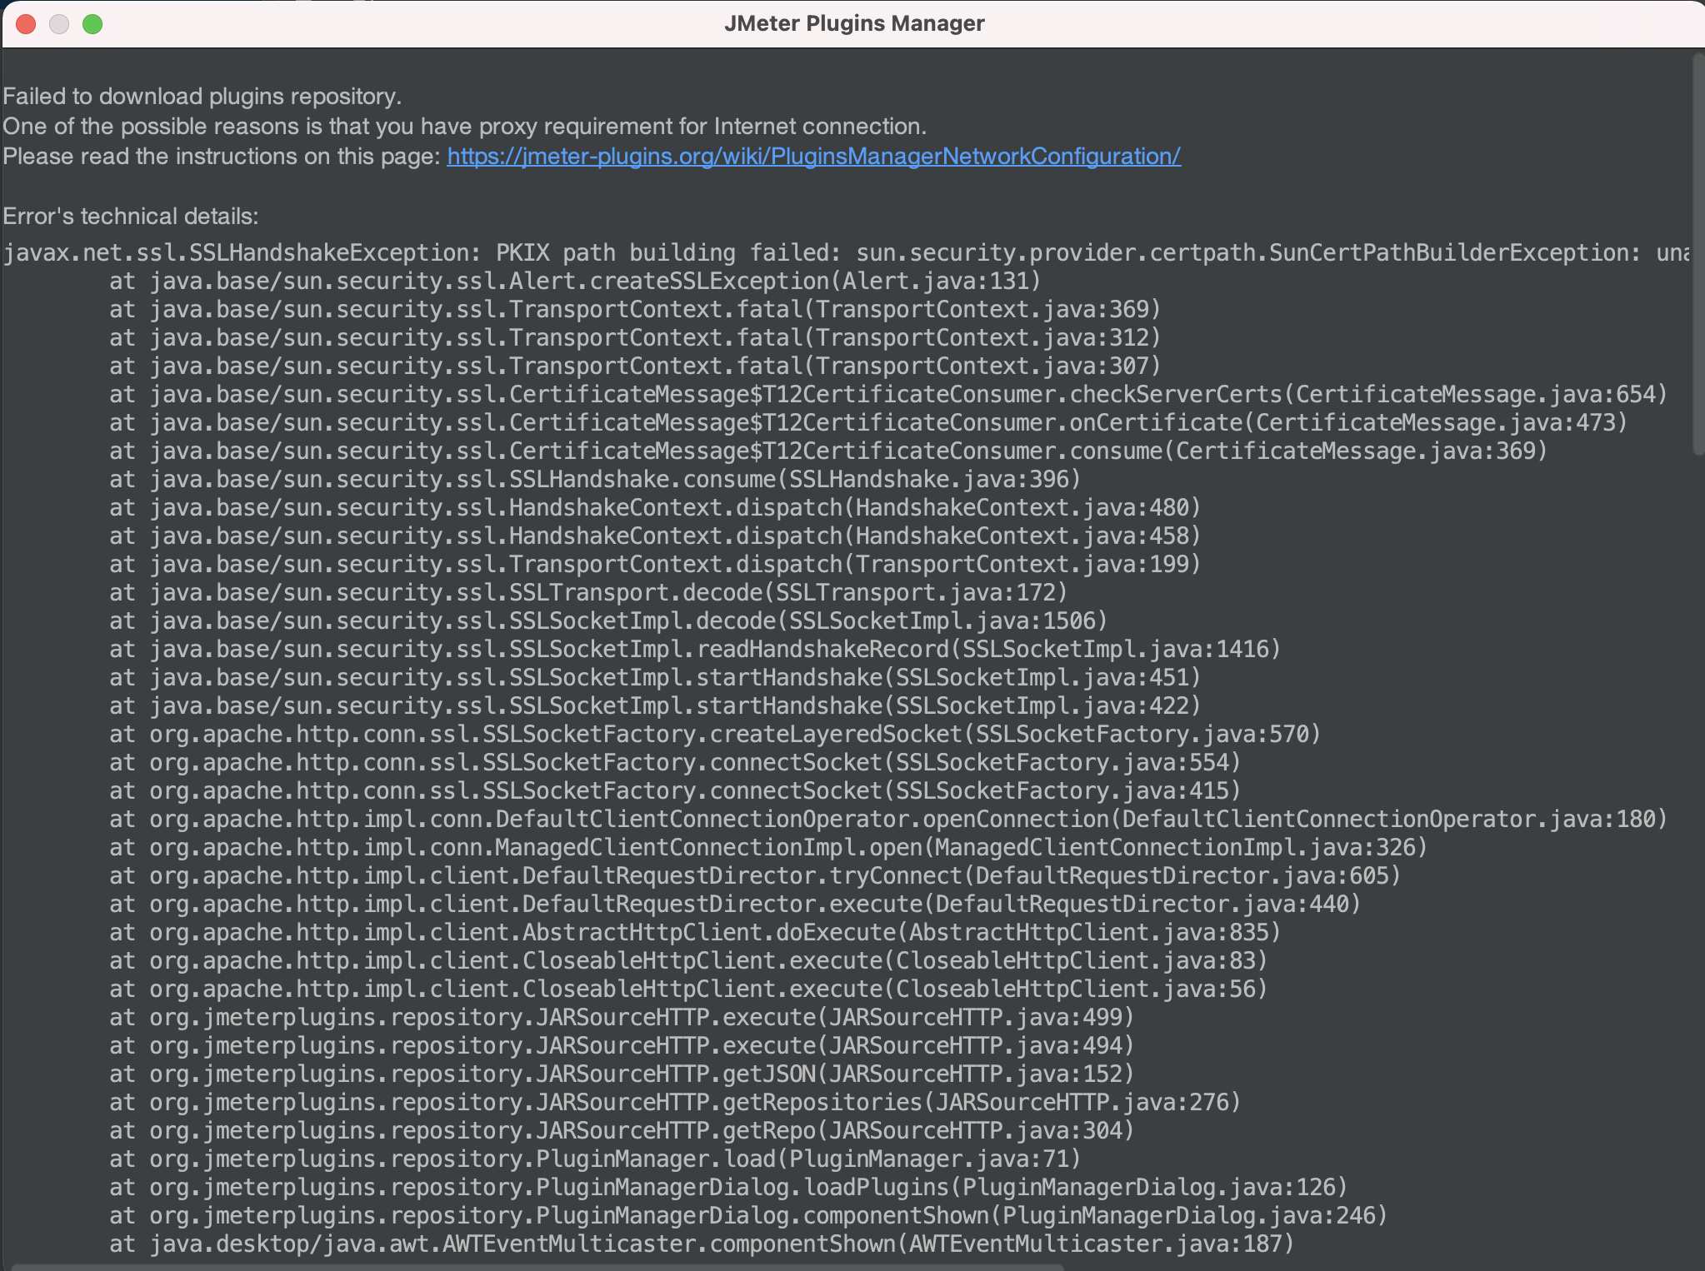
Task: Click the onCertificate(CertificateMessage.java:473) line
Action: point(868,422)
